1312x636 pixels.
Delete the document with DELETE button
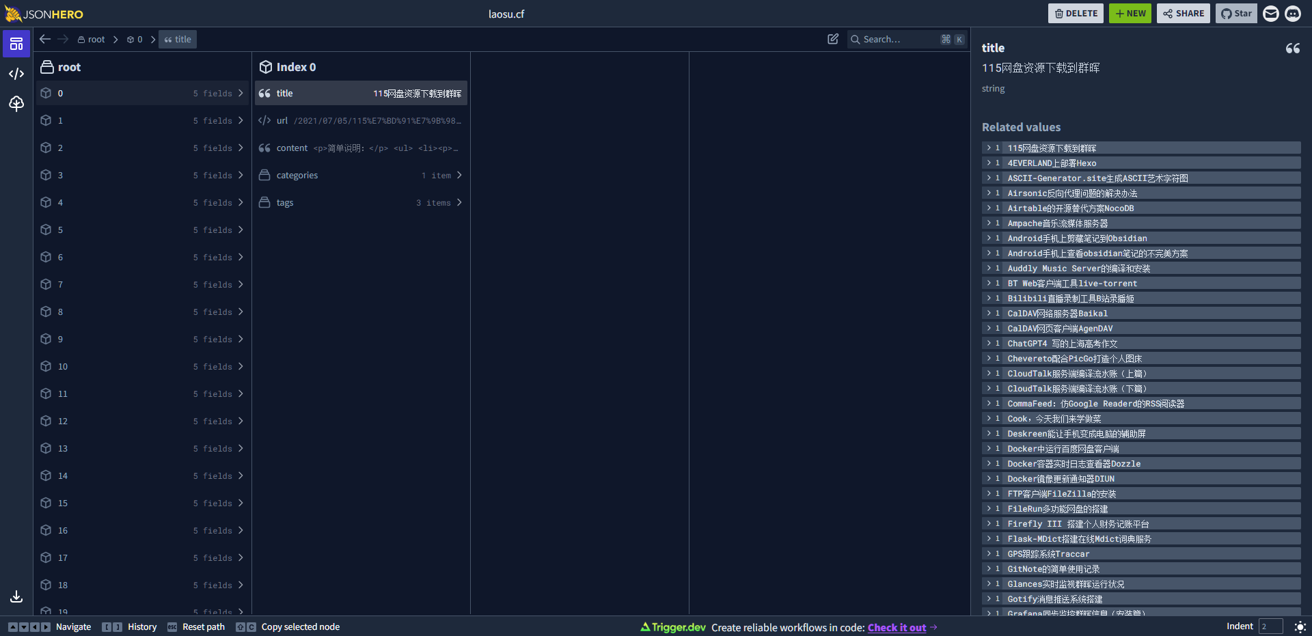tap(1076, 14)
